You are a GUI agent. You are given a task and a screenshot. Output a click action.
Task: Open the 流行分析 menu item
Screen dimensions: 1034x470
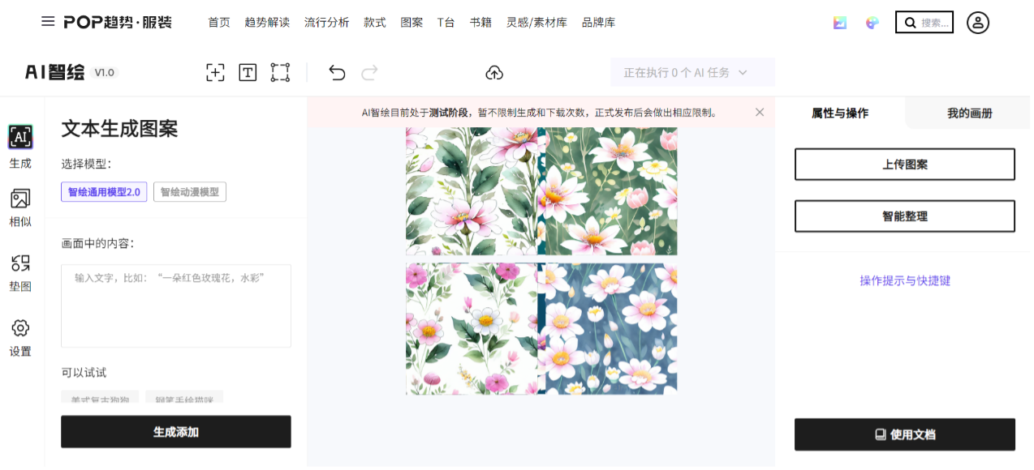(x=327, y=23)
